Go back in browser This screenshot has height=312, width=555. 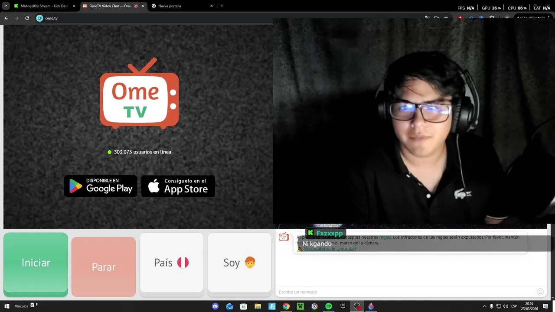tap(6, 18)
